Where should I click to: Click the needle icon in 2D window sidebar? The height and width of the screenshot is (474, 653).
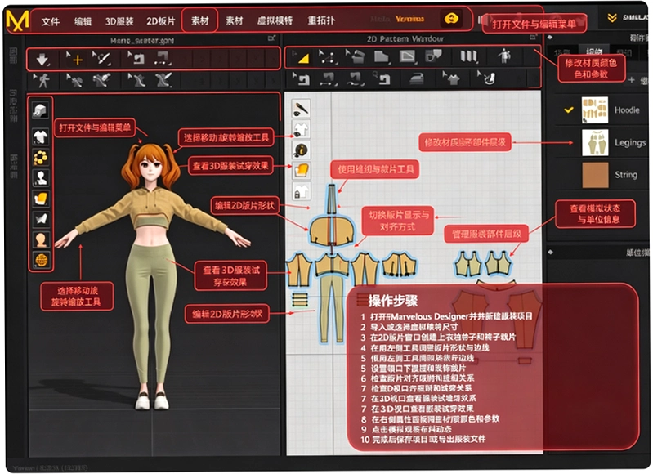click(x=301, y=109)
